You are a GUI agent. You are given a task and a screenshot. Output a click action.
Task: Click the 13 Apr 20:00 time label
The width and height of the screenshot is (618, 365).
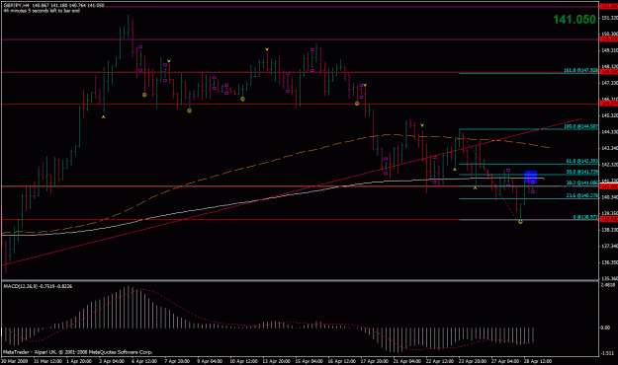click(277, 361)
